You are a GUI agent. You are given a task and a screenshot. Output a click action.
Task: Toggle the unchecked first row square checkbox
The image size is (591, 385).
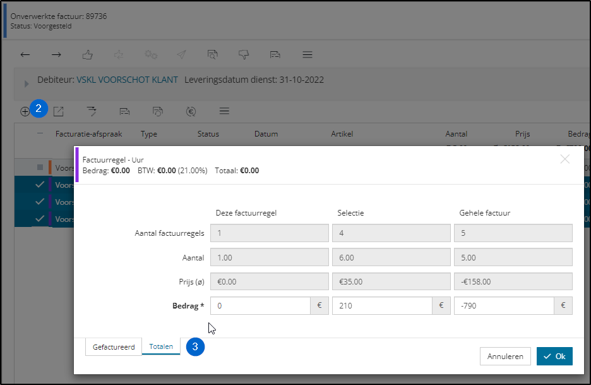(40, 167)
